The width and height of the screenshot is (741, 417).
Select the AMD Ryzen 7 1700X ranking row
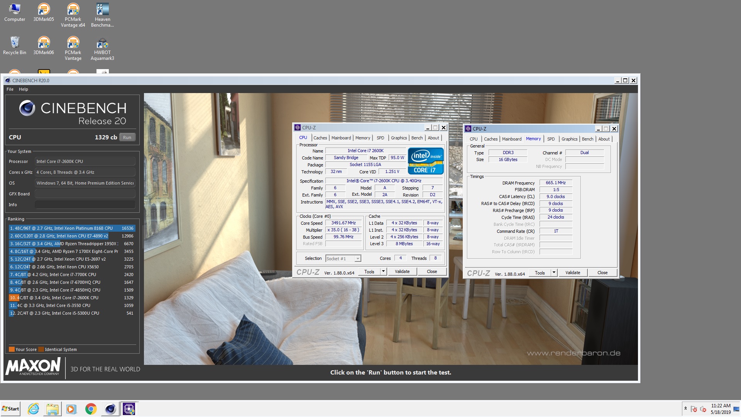click(72, 251)
